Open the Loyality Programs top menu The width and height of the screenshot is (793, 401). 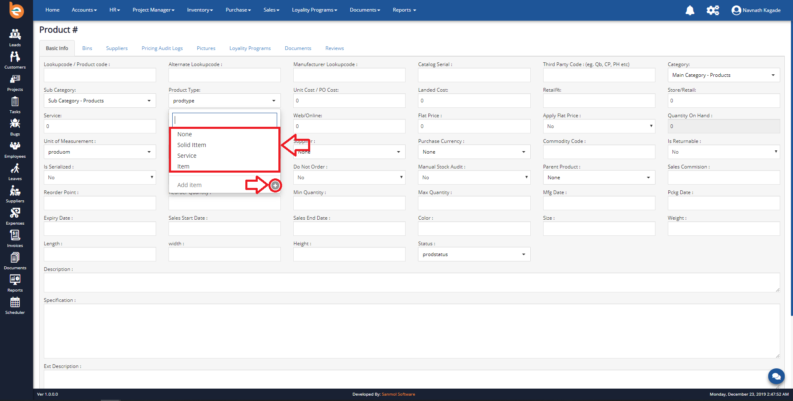click(x=315, y=10)
